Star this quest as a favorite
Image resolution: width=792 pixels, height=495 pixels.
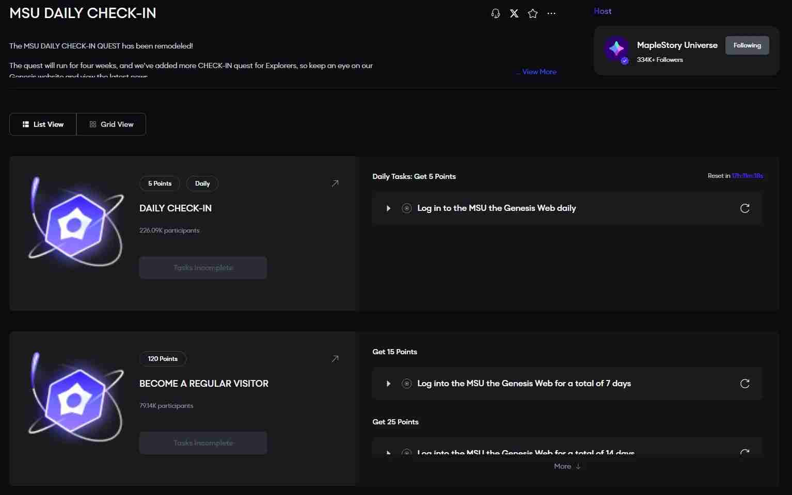[x=533, y=13]
